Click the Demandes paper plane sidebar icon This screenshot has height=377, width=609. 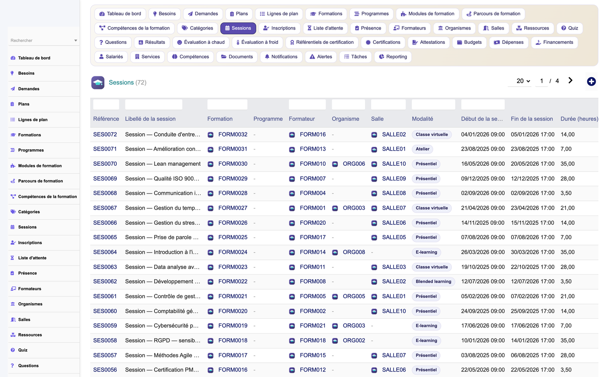pyautogui.click(x=13, y=89)
